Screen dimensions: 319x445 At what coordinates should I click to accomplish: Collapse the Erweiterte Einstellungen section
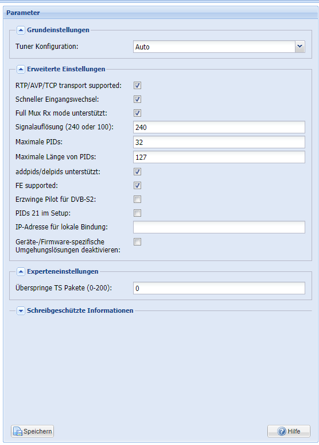[x=21, y=69]
